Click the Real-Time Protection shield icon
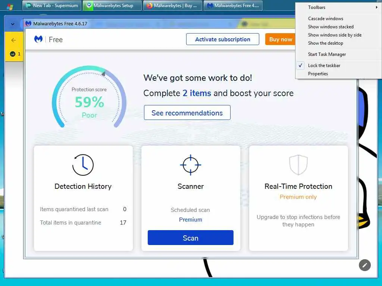 (x=298, y=165)
